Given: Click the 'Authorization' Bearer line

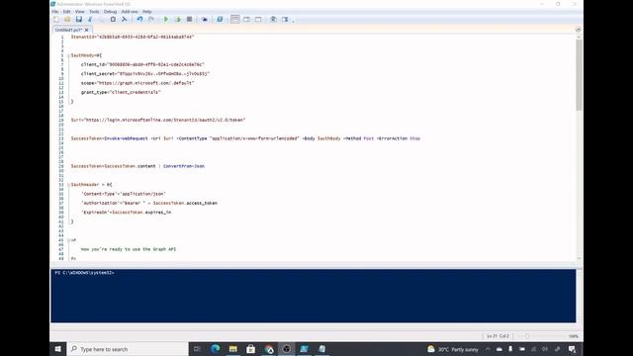Looking at the screenshot, I should click(x=149, y=203).
